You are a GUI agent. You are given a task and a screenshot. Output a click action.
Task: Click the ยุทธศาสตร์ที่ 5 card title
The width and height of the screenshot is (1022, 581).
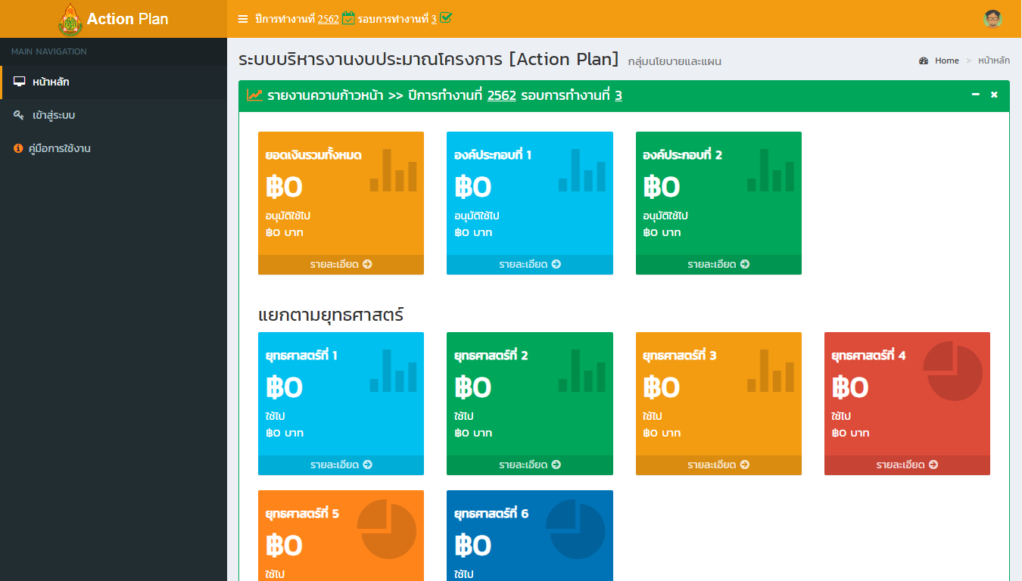click(x=302, y=514)
